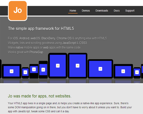Open the Home tab
This screenshot has height=114, width=143.
(73, 11)
